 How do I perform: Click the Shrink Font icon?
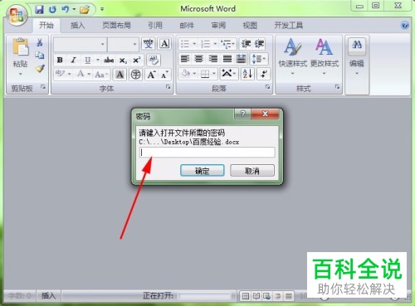click(x=164, y=75)
